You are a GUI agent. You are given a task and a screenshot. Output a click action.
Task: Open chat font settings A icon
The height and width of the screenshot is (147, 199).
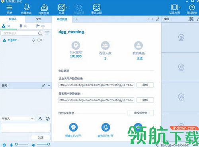(x=40, y=118)
